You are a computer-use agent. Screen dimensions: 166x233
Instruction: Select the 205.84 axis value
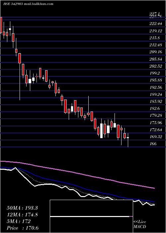156,59
